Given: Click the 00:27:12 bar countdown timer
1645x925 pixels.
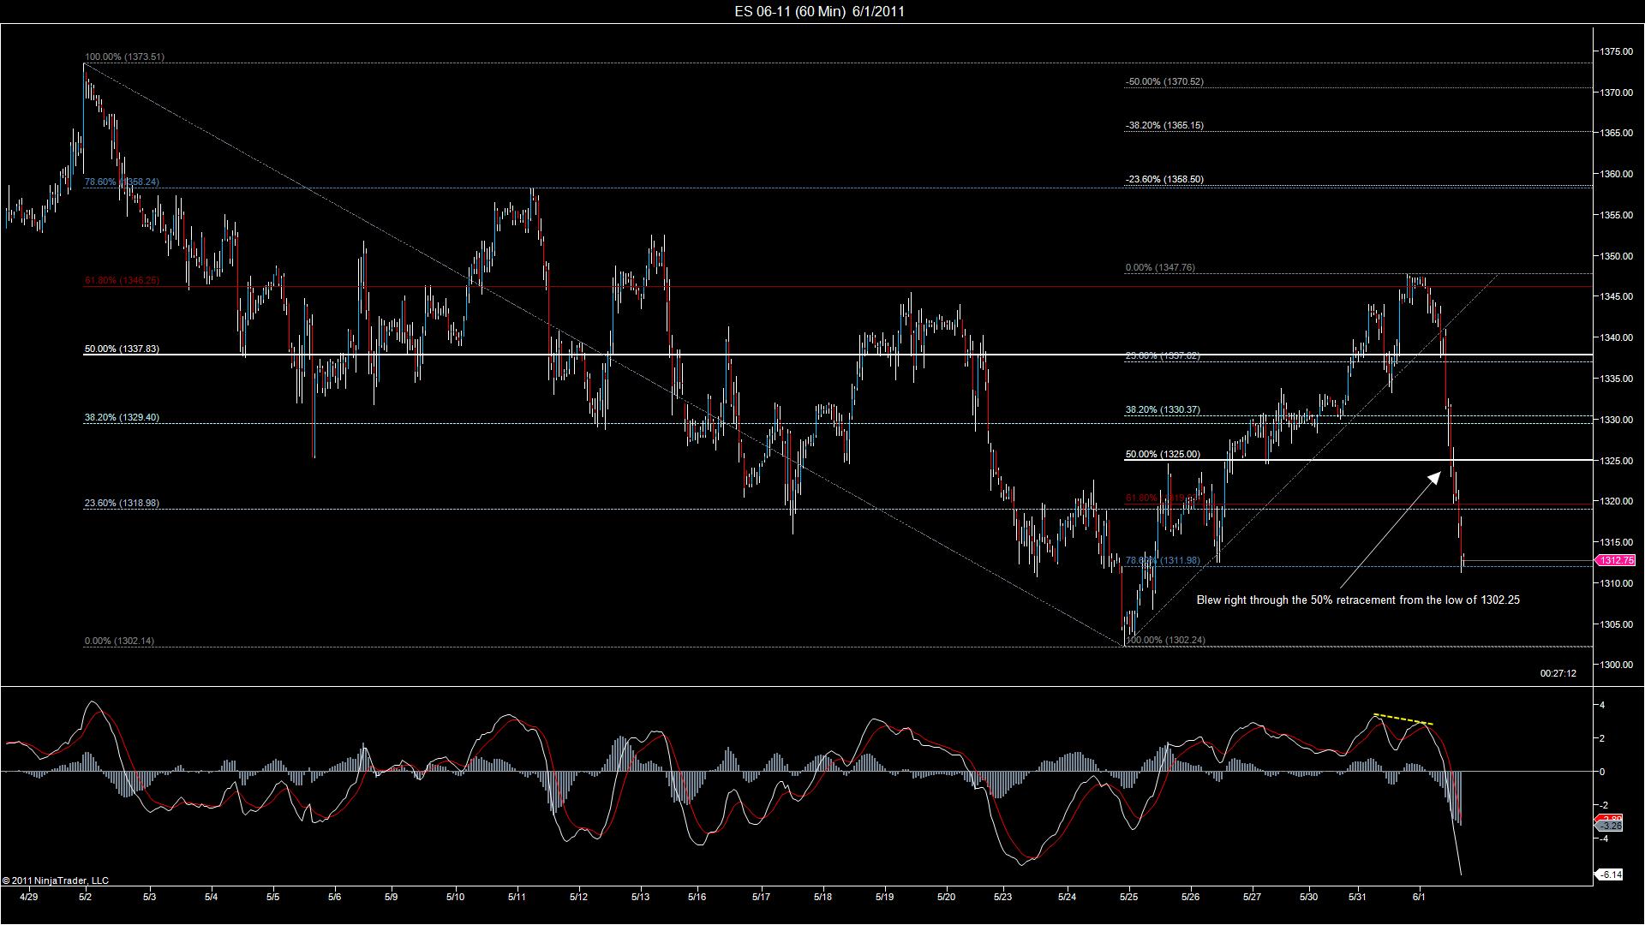Looking at the screenshot, I should pyautogui.click(x=1558, y=674).
